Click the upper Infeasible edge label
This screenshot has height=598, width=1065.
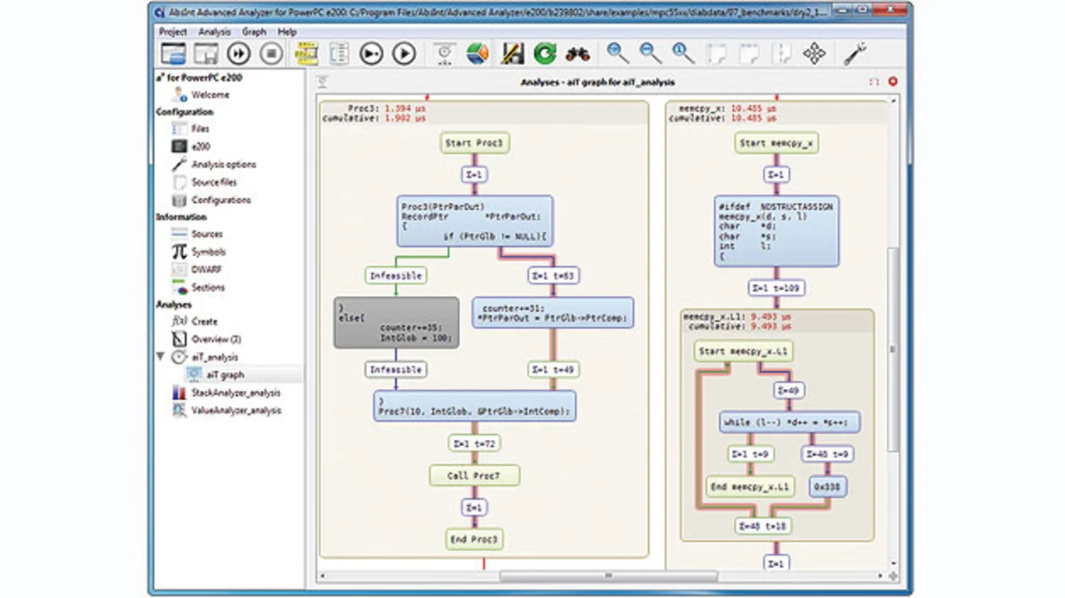click(x=396, y=275)
